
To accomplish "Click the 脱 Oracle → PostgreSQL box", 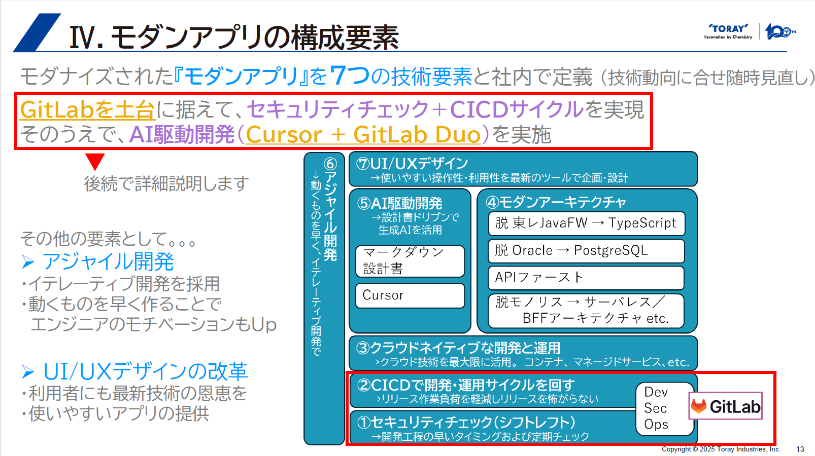I will [x=586, y=251].
